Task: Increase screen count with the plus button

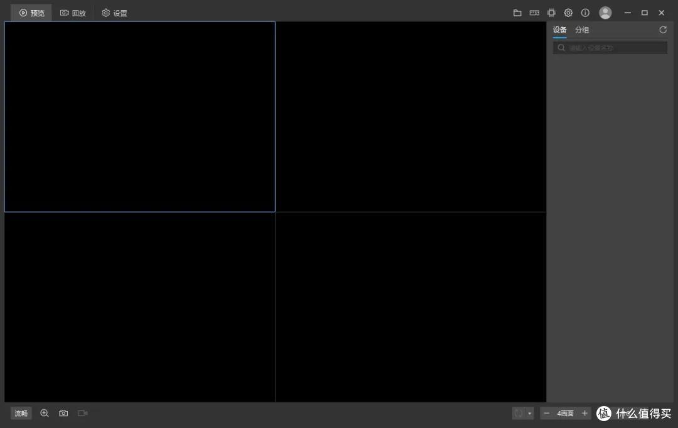Action: click(x=584, y=414)
